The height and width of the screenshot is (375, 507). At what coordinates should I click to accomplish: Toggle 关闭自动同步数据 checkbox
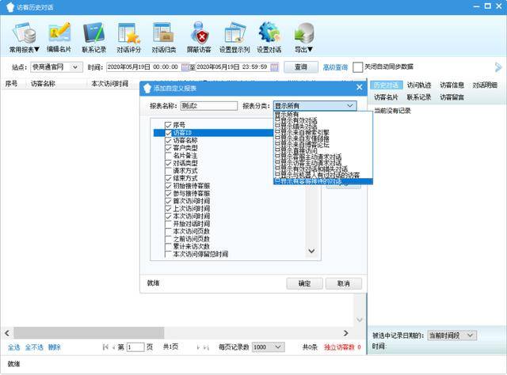357,67
